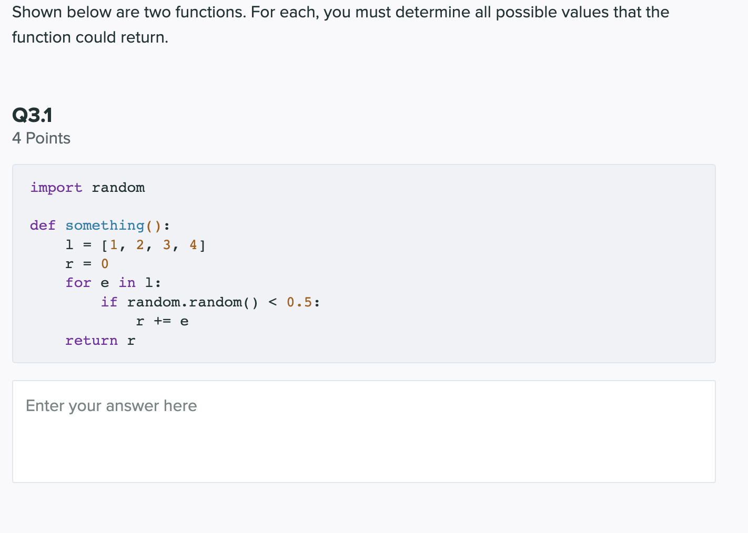Select the Q3.1 heading
This screenshot has width=748, height=533.
[32, 115]
